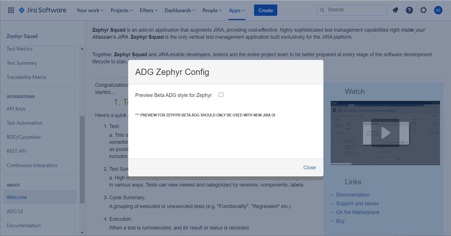This screenshot has height=236, width=451.
Task: Open the settings gear icon
Action: tap(424, 10)
